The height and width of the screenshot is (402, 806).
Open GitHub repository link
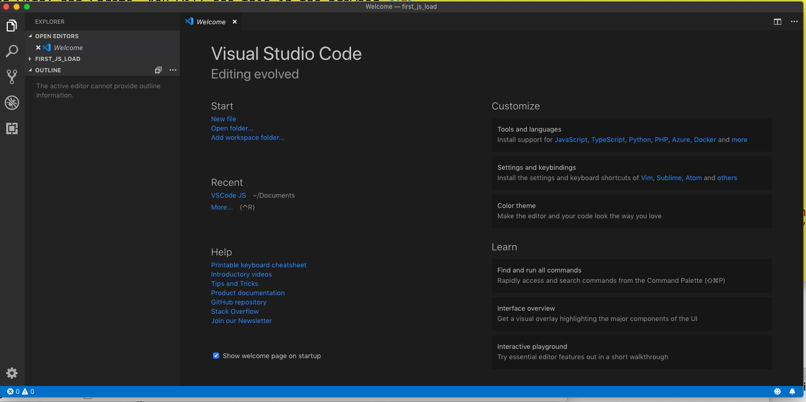coord(239,302)
